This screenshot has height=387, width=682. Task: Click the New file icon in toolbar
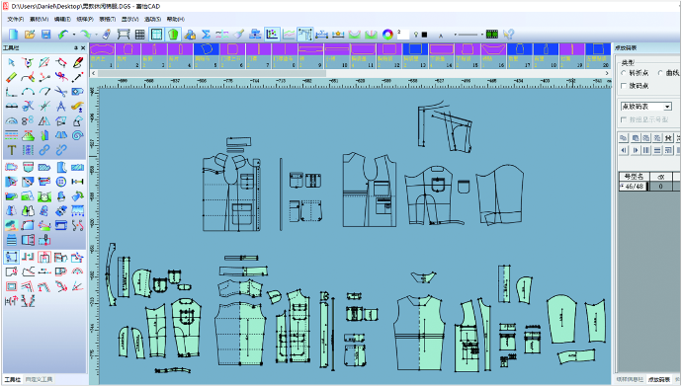[x=14, y=35]
